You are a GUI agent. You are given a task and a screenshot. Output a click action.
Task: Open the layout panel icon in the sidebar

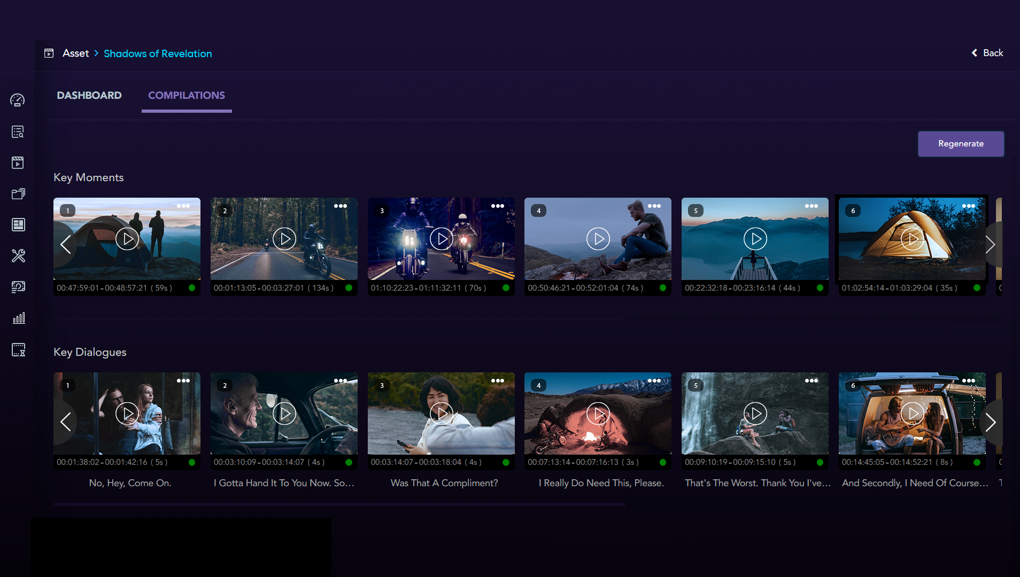(18, 225)
